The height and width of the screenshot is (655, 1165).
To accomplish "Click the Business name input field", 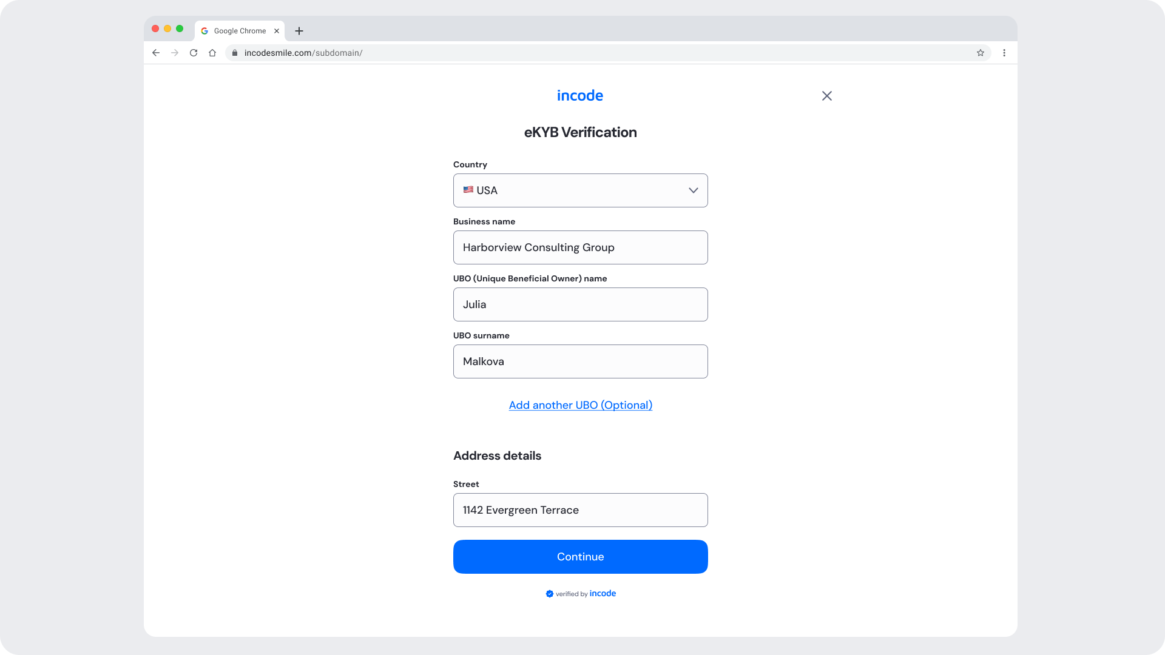I will (x=580, y=247).
